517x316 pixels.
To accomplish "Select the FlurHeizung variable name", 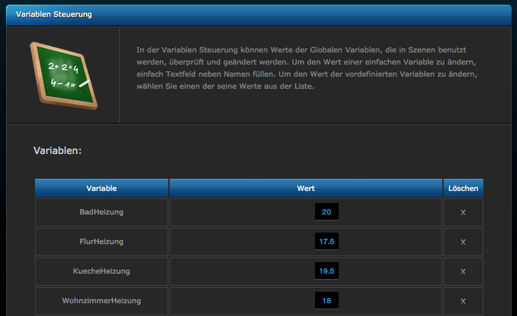I will [x=102, y=242].
